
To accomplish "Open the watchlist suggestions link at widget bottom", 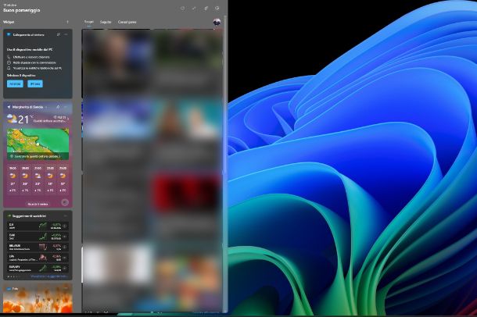I will (49, 276).
